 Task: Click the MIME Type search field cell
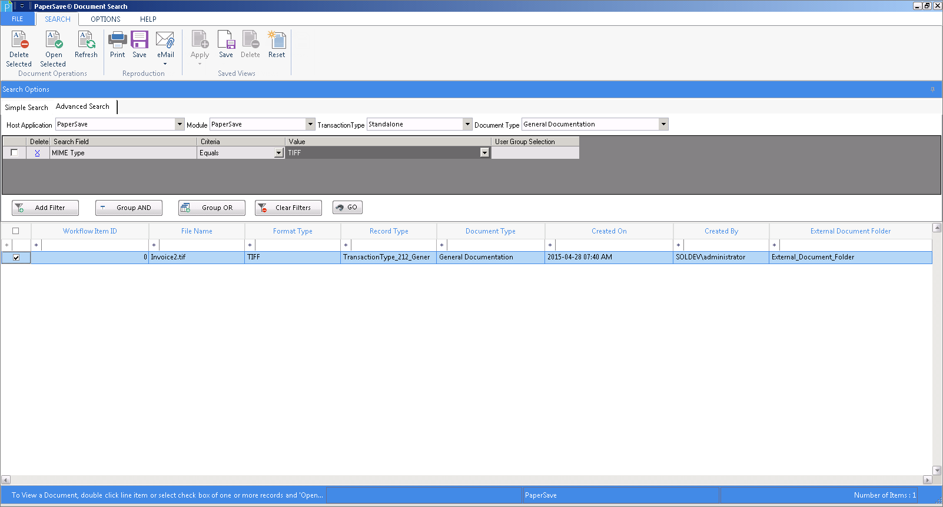pos(123,153)
